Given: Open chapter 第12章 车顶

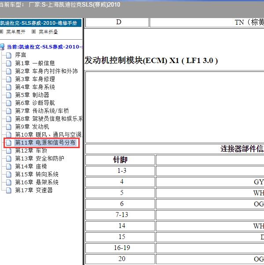Looking at the screenshot, I should tap(31, 150).
